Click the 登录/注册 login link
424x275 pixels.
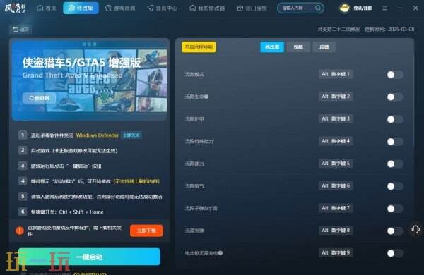click(363, 8)
